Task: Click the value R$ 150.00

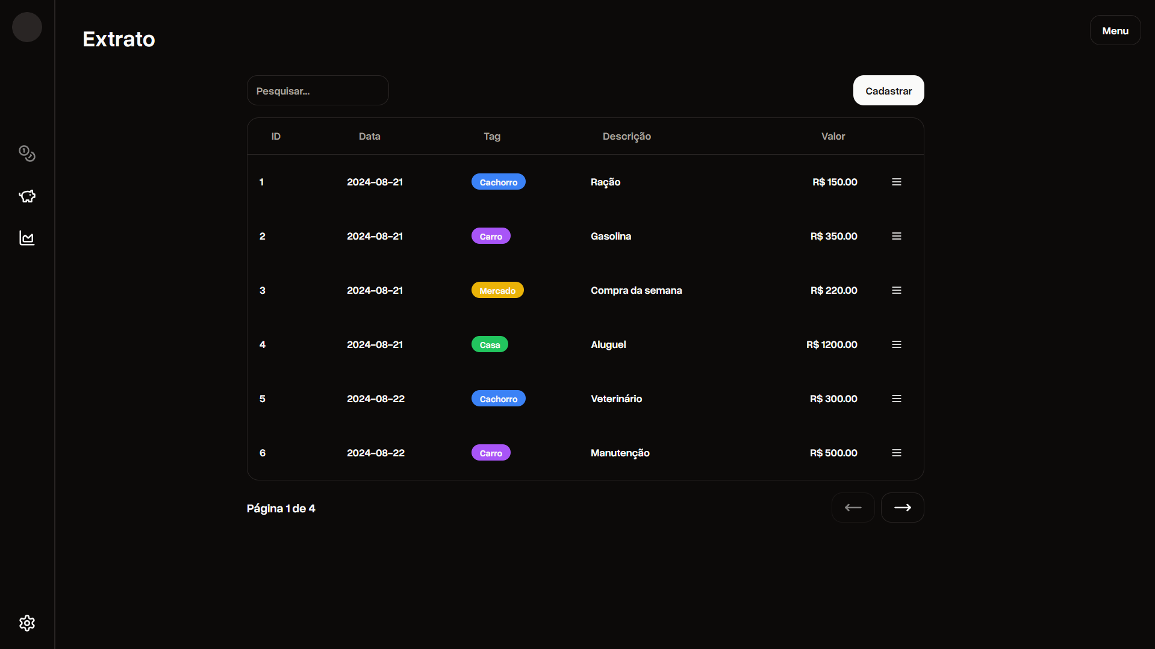Action: [835, 182]
